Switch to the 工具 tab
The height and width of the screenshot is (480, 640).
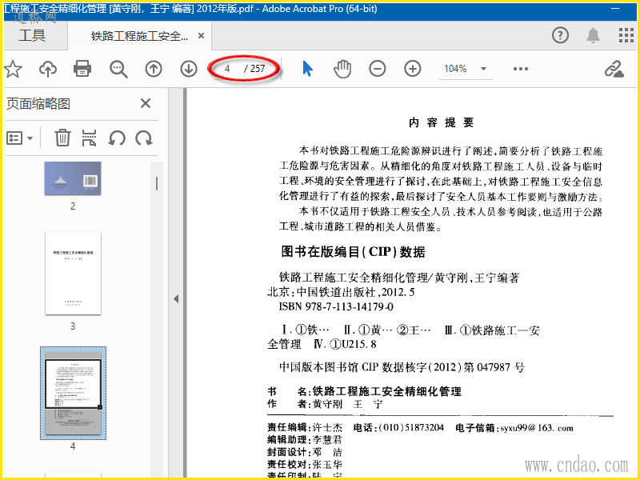point(32,35)
